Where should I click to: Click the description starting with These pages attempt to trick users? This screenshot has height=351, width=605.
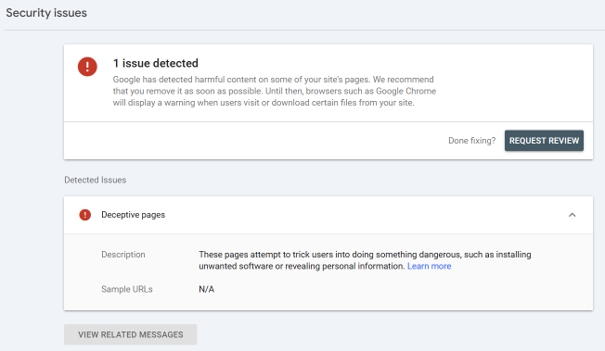click(365, 260)
